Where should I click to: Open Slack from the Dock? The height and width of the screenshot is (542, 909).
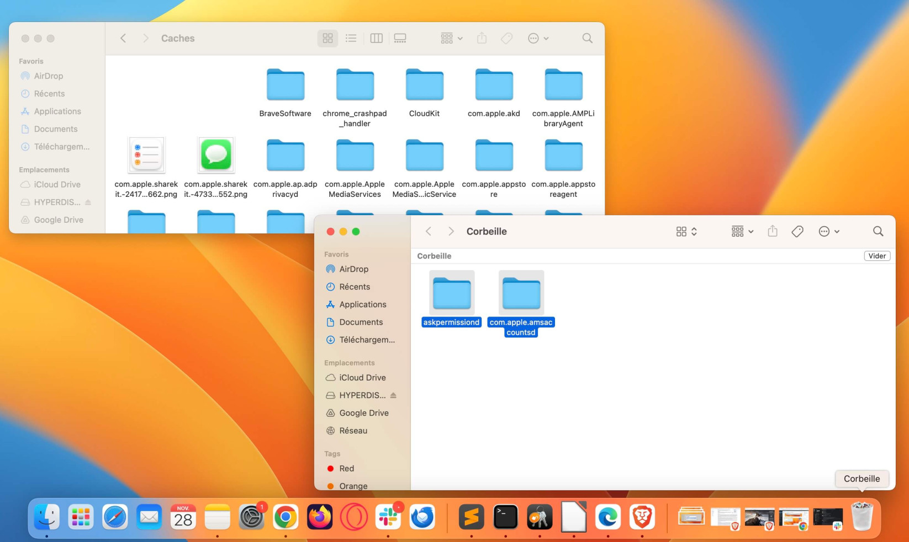click(x=388, y=517)
